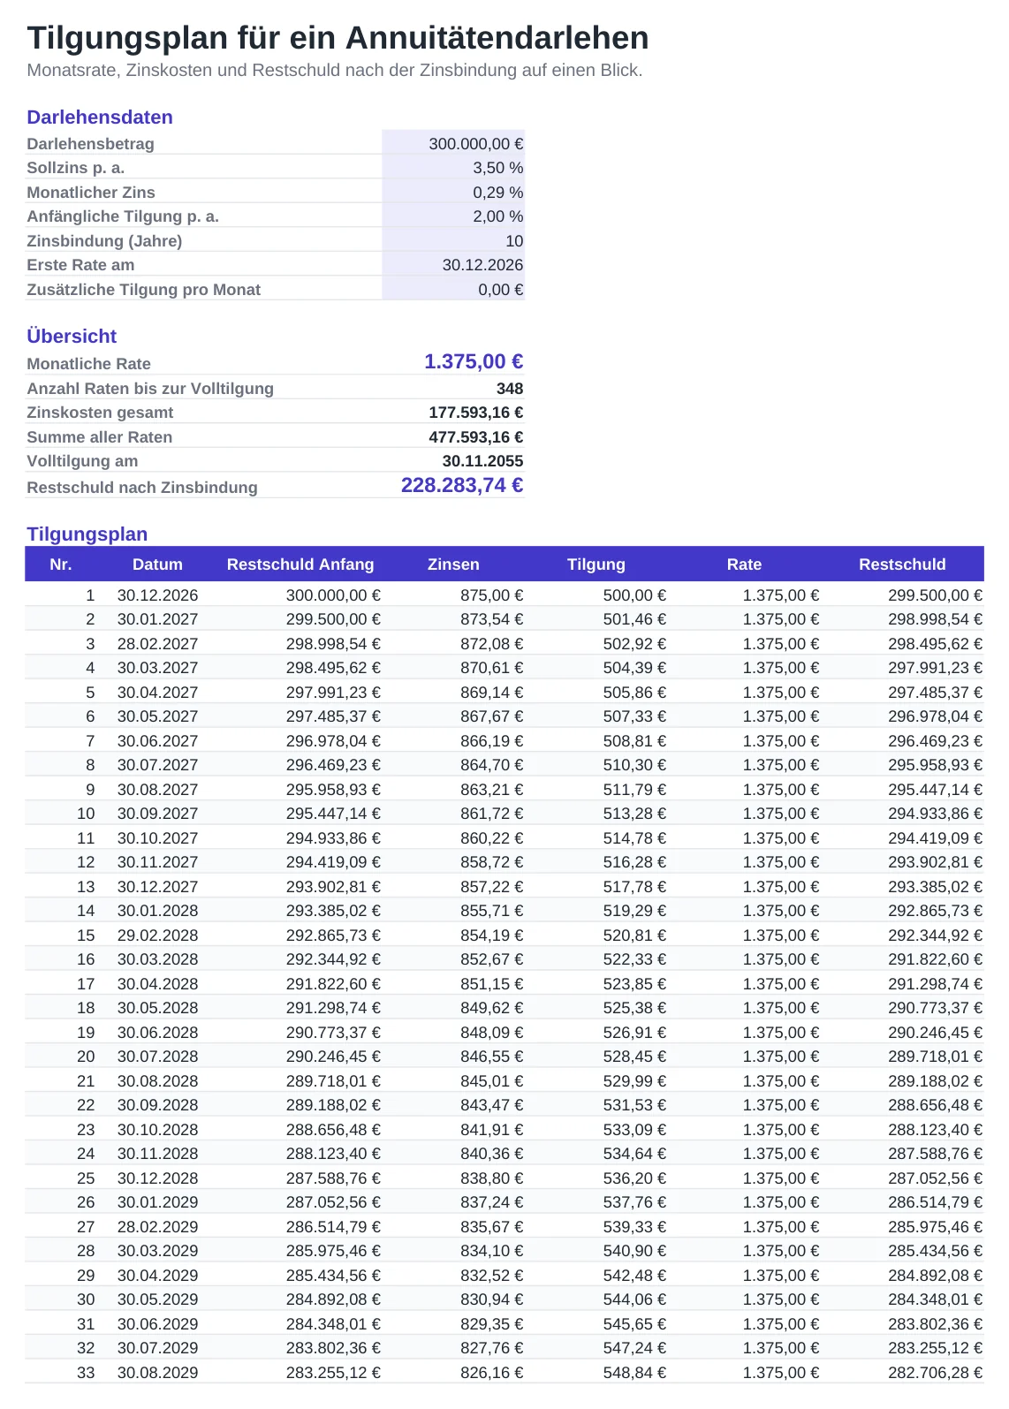Select the Übersicht section heading

coord(72,337)
